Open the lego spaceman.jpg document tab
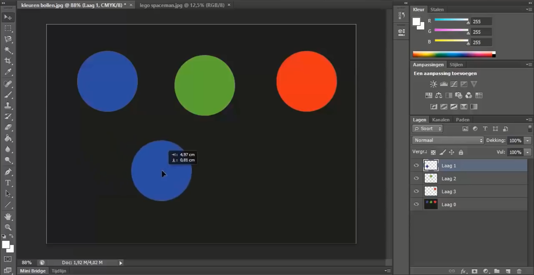This screenshot has height=275, width=534. tap(182, 5)
